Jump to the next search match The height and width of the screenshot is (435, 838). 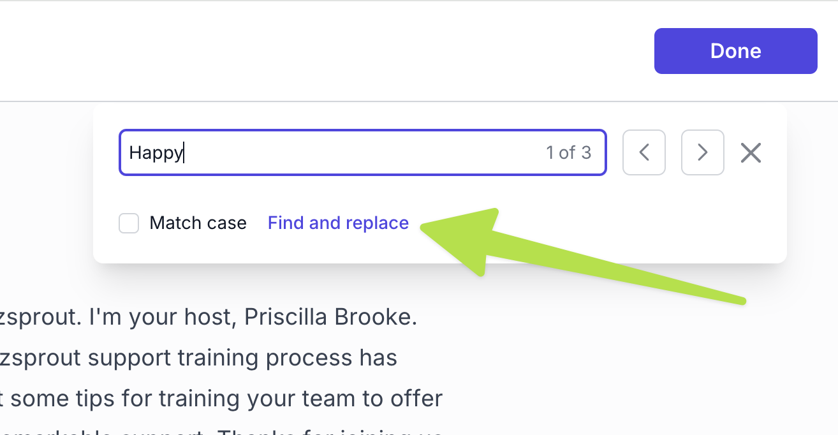702,152
